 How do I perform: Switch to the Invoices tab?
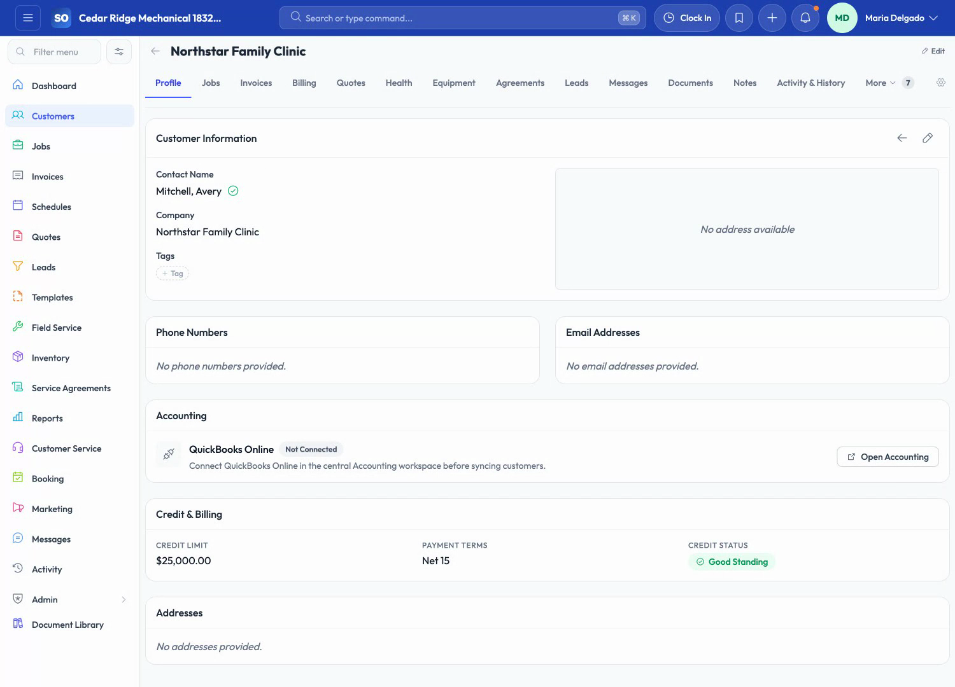tap(256, 83)
